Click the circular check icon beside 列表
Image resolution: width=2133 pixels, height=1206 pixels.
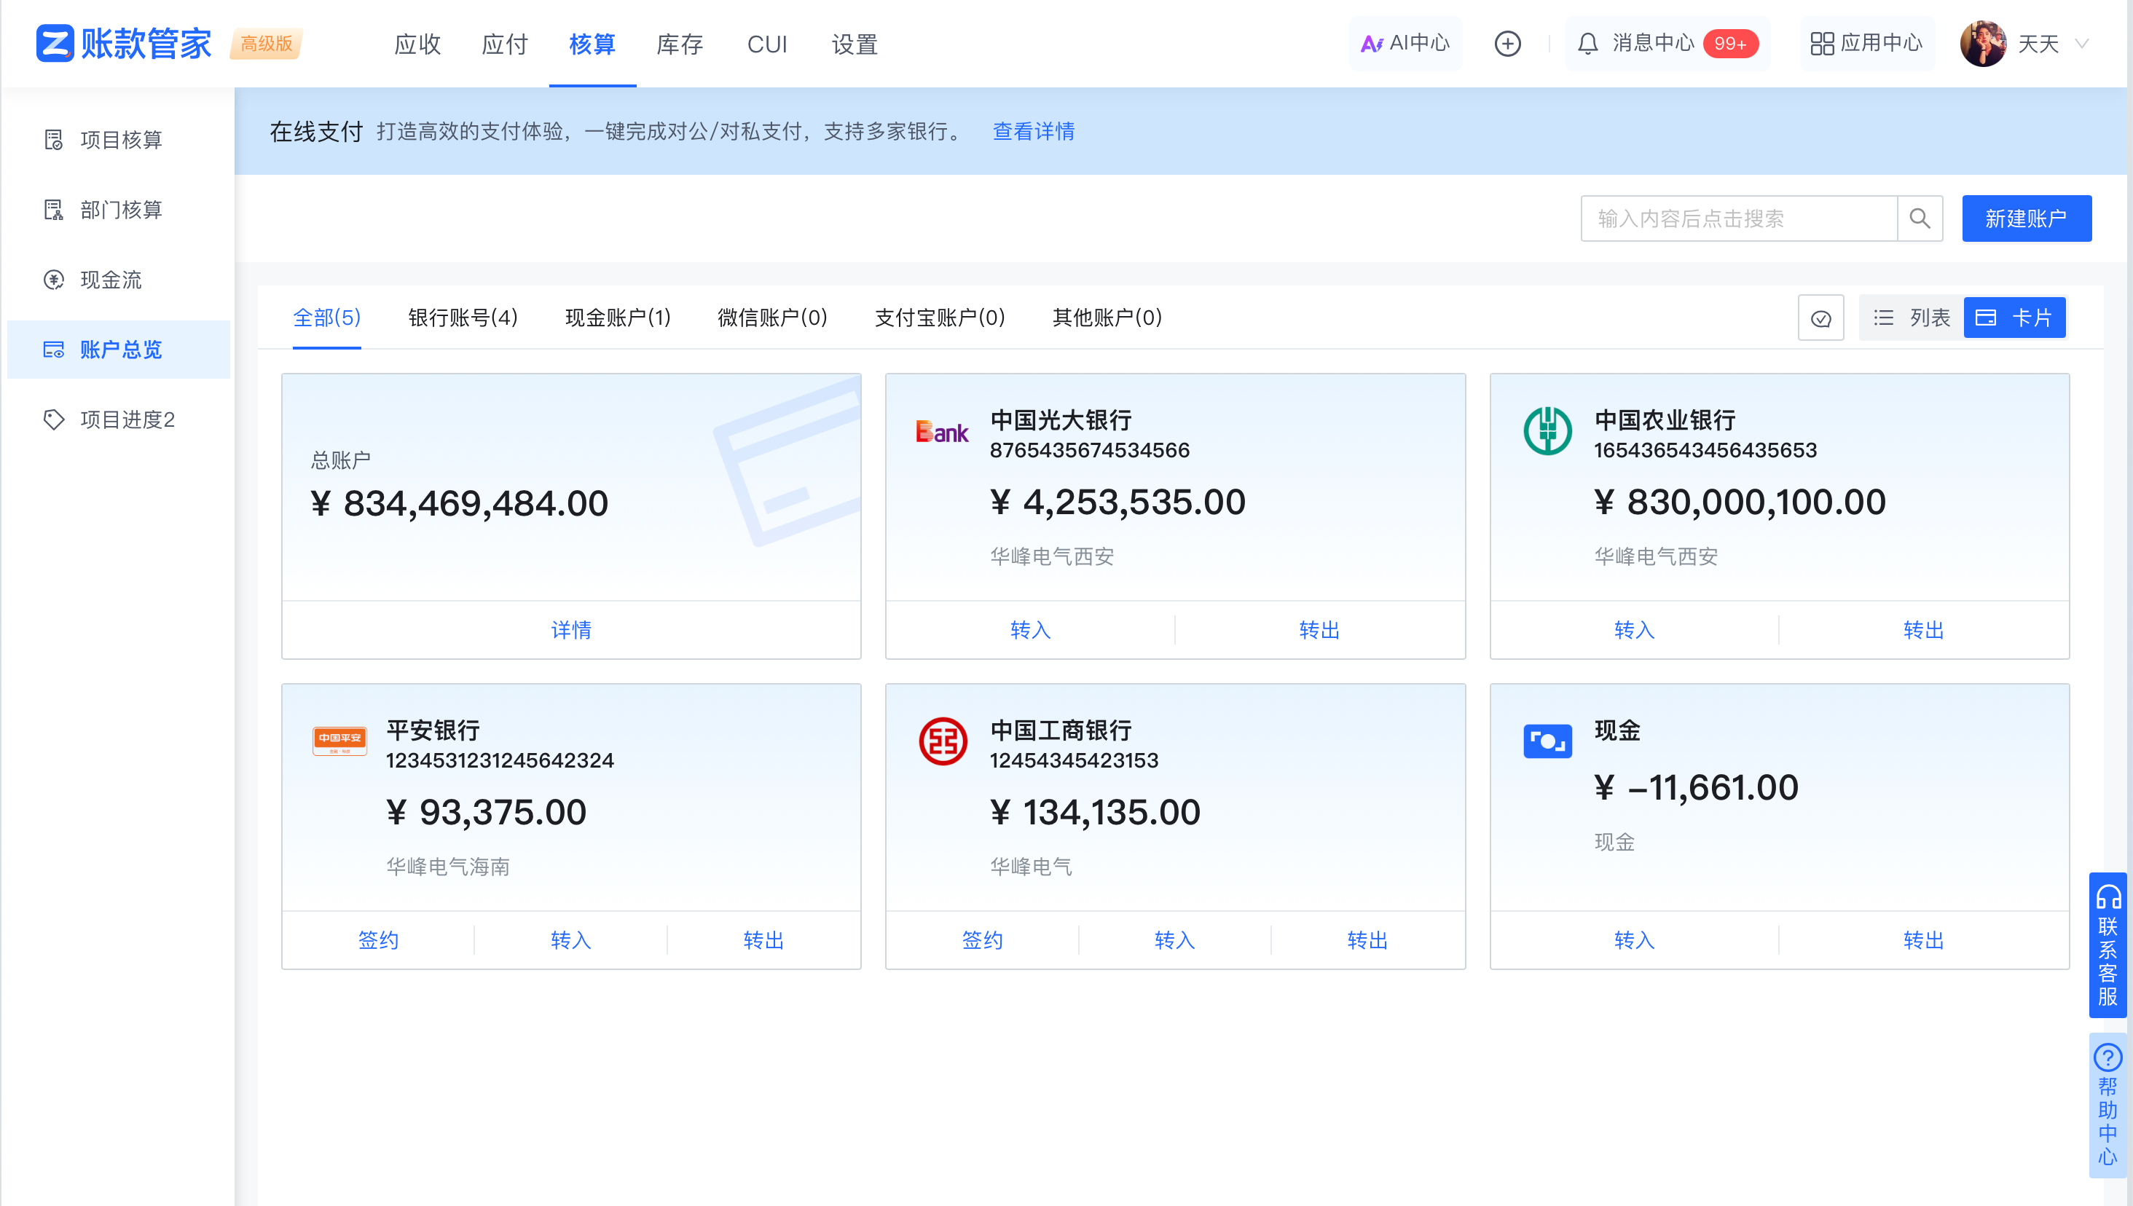(x=1820, y=318)
